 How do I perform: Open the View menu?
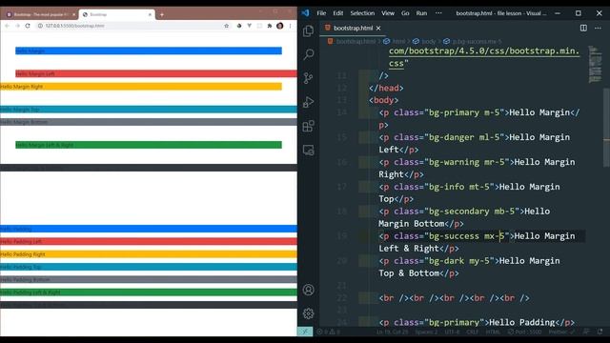point(388,13)
